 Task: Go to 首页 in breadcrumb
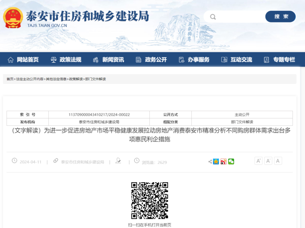(10, 79)
